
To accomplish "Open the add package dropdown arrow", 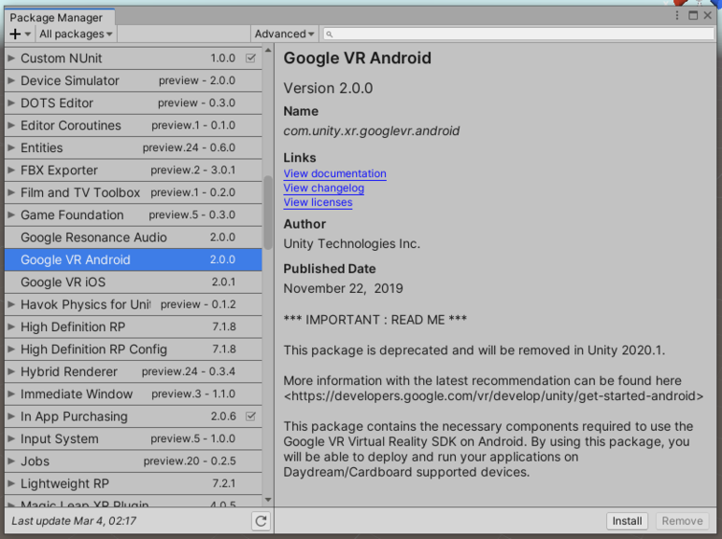I will click(x=28, y=34).
